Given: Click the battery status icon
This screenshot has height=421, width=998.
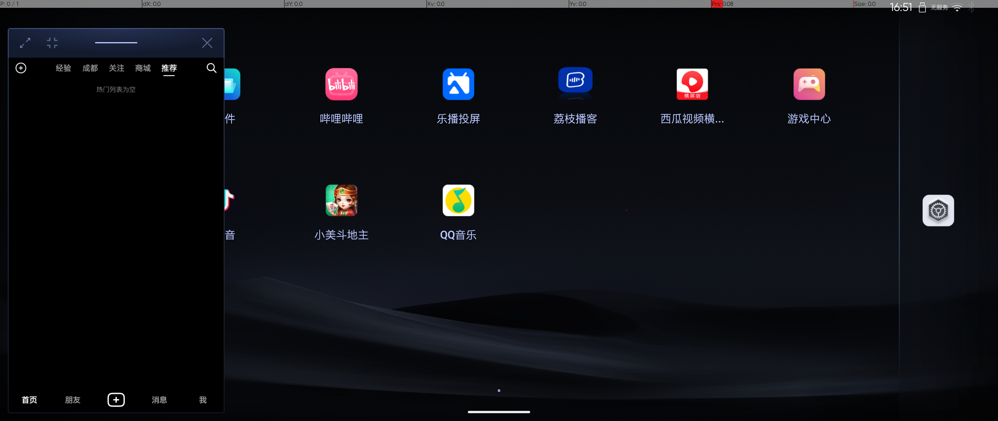Looking at the screenshot, I should (922, 7).
